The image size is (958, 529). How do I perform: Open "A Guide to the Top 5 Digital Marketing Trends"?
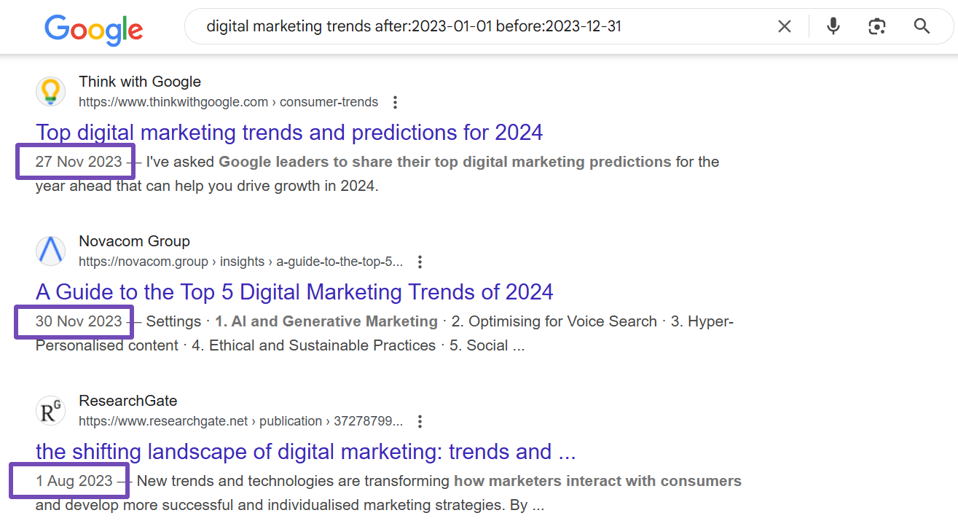click(294, 292)
